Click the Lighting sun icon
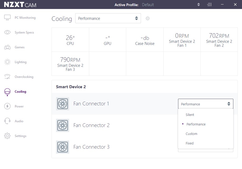Viewport: 242px width, 169px height. click(7, 62)
